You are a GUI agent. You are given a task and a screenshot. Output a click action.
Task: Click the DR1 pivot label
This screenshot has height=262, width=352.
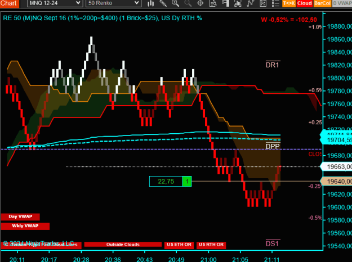pyautogui.click(x=273, y=65)
